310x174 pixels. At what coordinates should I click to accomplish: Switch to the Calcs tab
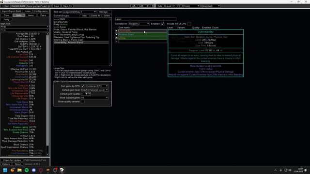point(43,15)
